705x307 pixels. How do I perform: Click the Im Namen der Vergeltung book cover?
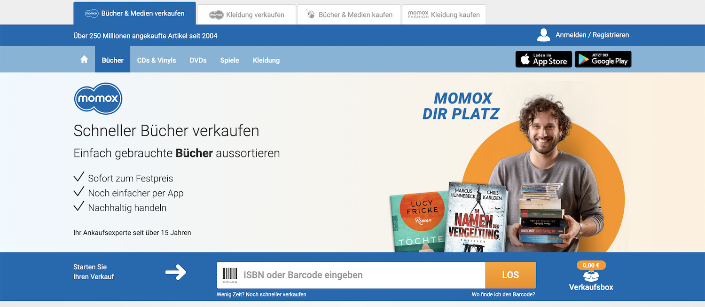click(477, 217)
